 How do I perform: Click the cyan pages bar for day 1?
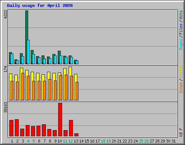[x=12, y=59]
